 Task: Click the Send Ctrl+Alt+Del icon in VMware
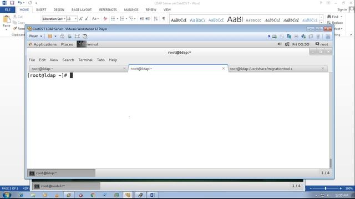point(62,36)
